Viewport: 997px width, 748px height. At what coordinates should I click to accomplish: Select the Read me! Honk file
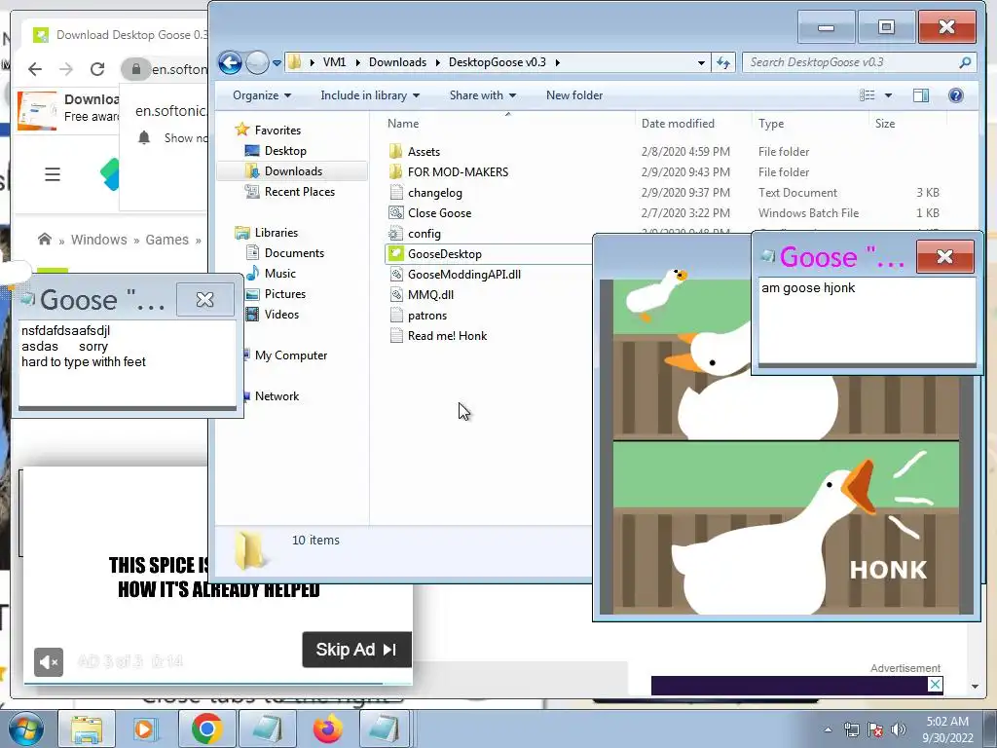click(x=447, y=336)
